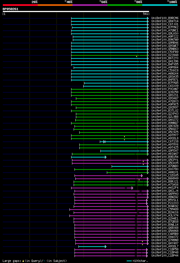Click the UniRef100_A6N1K4 label

click(x=165, y=74)
